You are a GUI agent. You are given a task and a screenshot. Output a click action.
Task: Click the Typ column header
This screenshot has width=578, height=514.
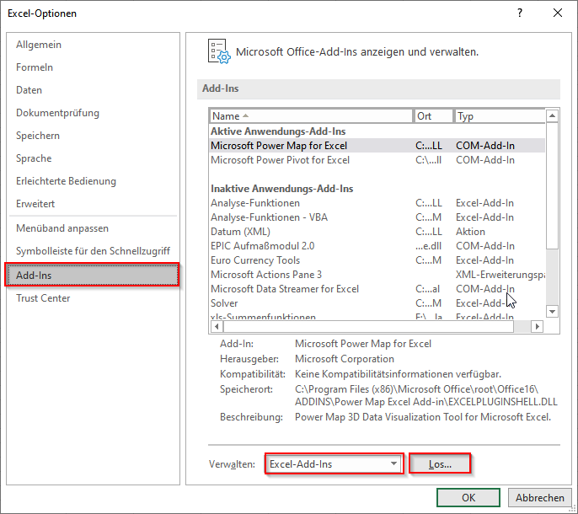(500, 116)
